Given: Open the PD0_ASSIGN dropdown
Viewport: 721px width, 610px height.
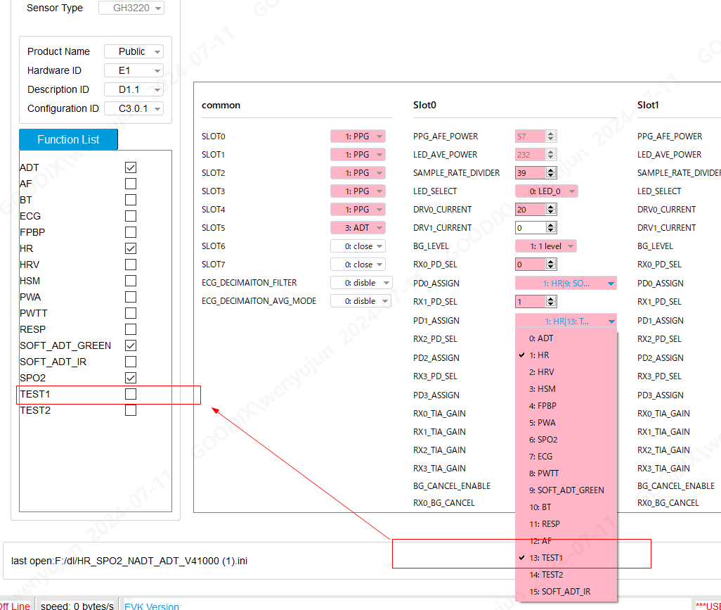Looking at the screenshot, I should pyautogui.click(x=566, y=284).
